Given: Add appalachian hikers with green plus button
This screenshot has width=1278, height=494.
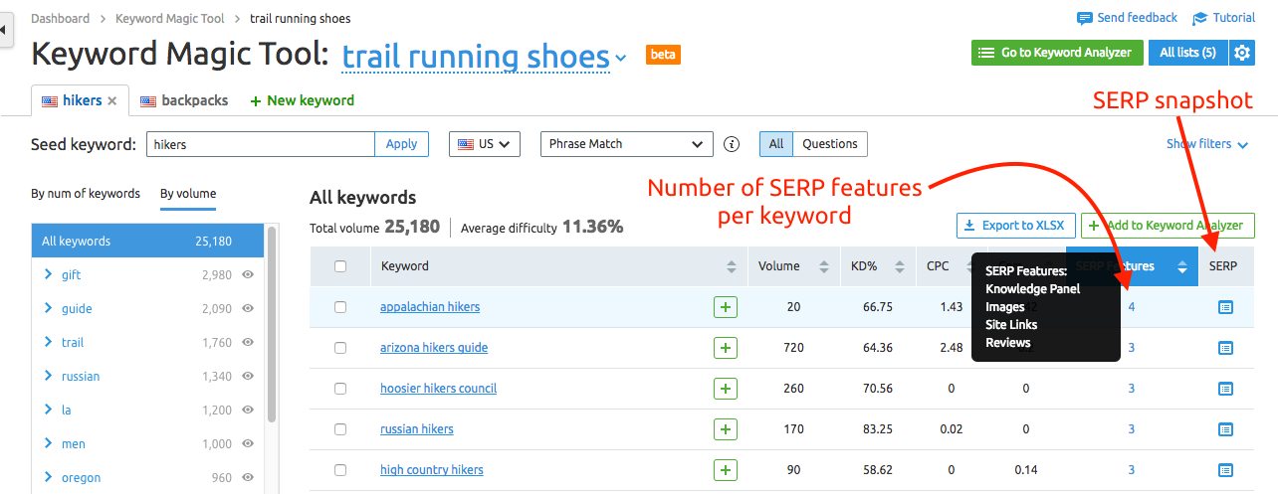Looking at the screenshot, I should tap(726, 307).
